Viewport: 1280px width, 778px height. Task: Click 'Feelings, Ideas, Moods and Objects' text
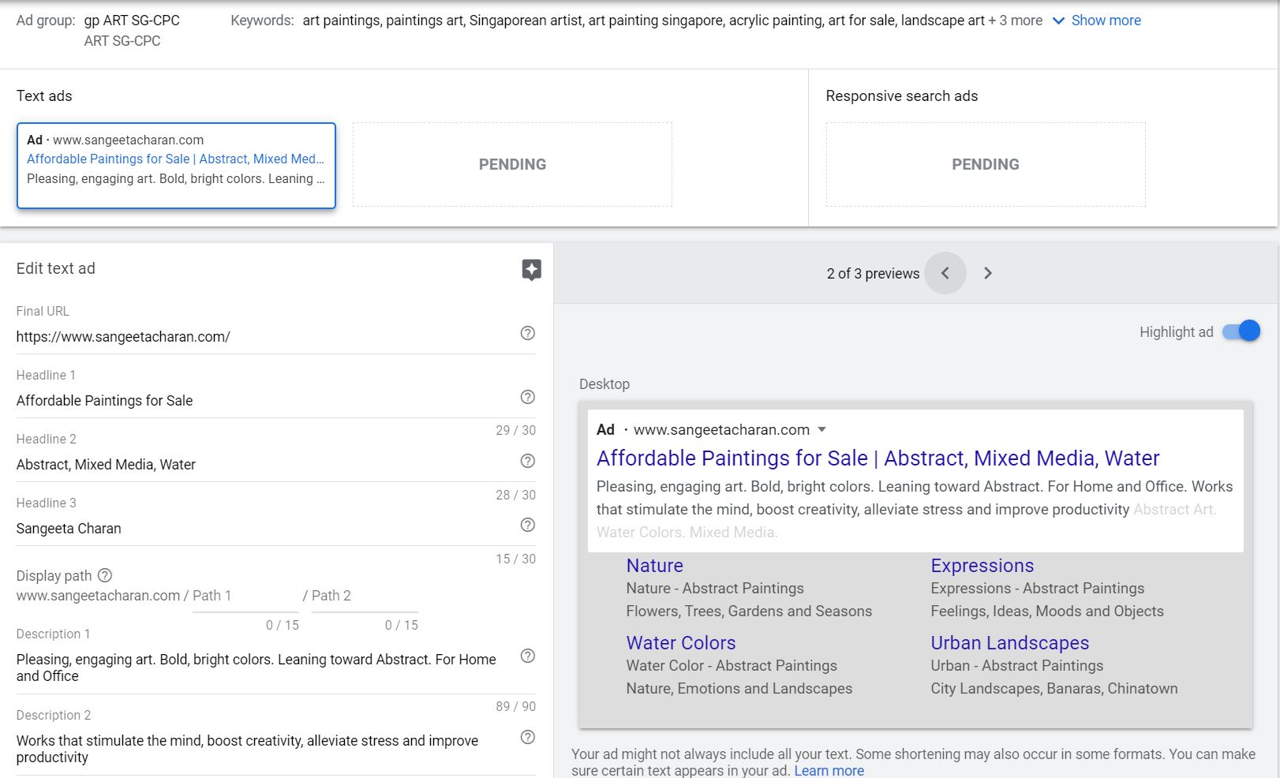pos(1046,611)
